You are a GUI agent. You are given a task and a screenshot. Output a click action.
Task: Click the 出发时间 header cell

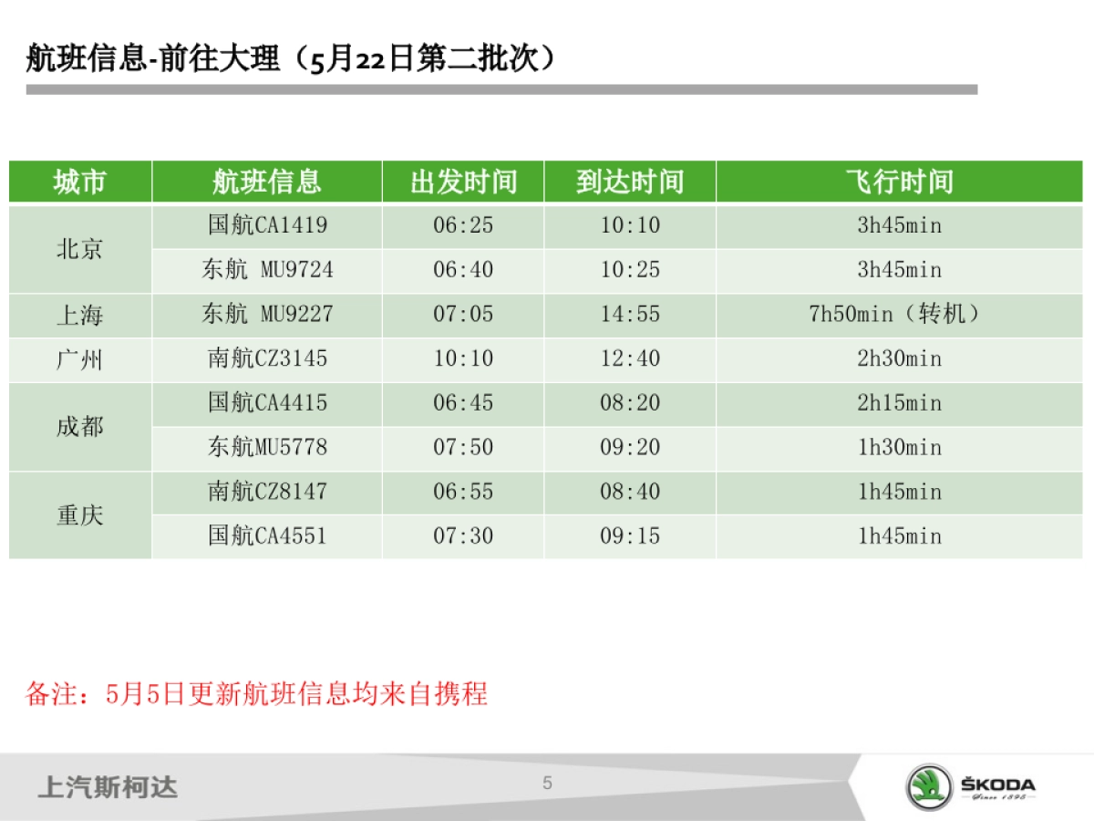(x=464, y=182)
